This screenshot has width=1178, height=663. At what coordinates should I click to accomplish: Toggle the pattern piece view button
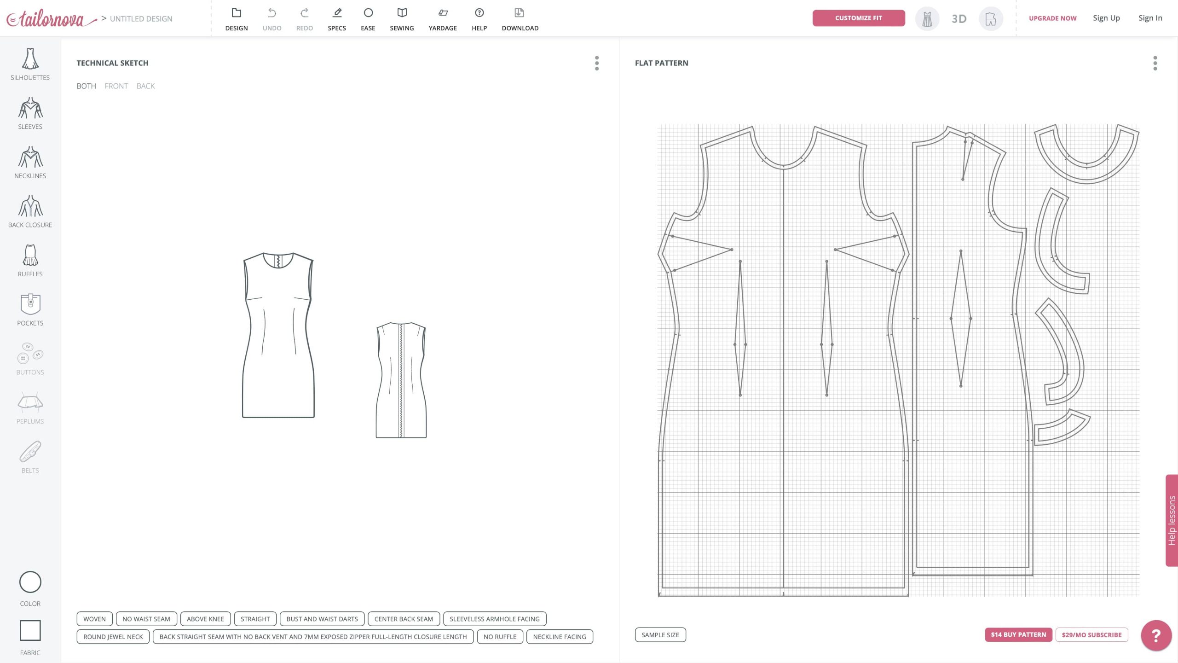(x=990, y=19)
